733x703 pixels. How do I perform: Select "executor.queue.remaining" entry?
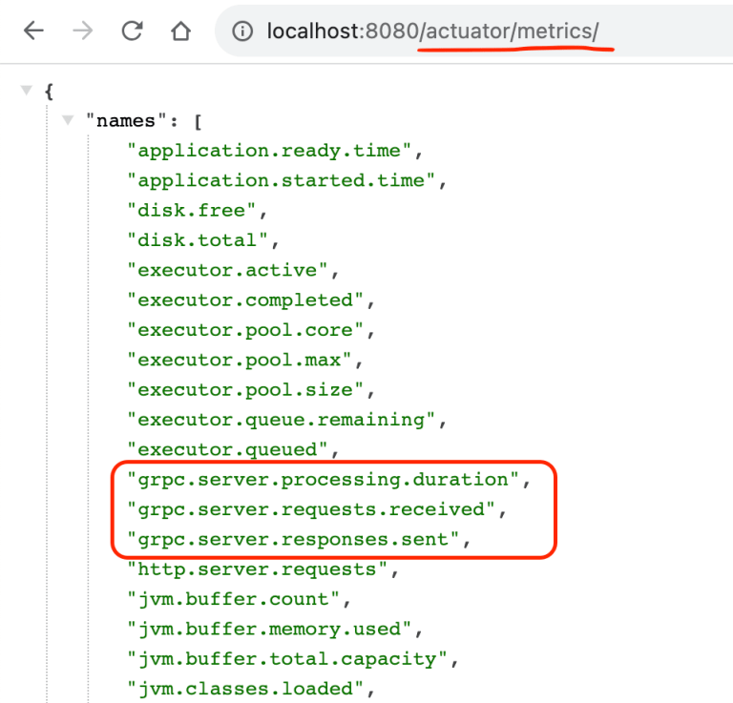282,420
